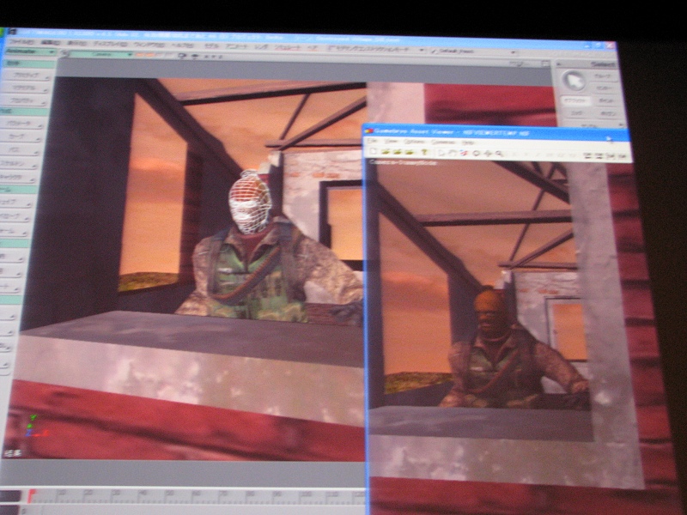Image resolution: width=687 pixels, height=515 pixels.
Task: Click the red playhead marker on the timeline
Action: [x=31, y=496]
